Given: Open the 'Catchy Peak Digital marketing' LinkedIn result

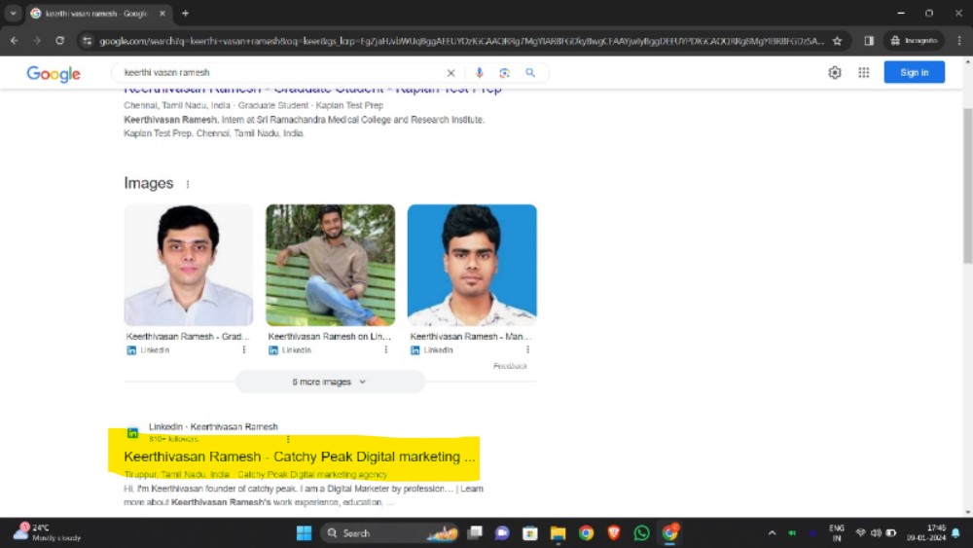Looking at the screenshot, I should coord(299,457).
